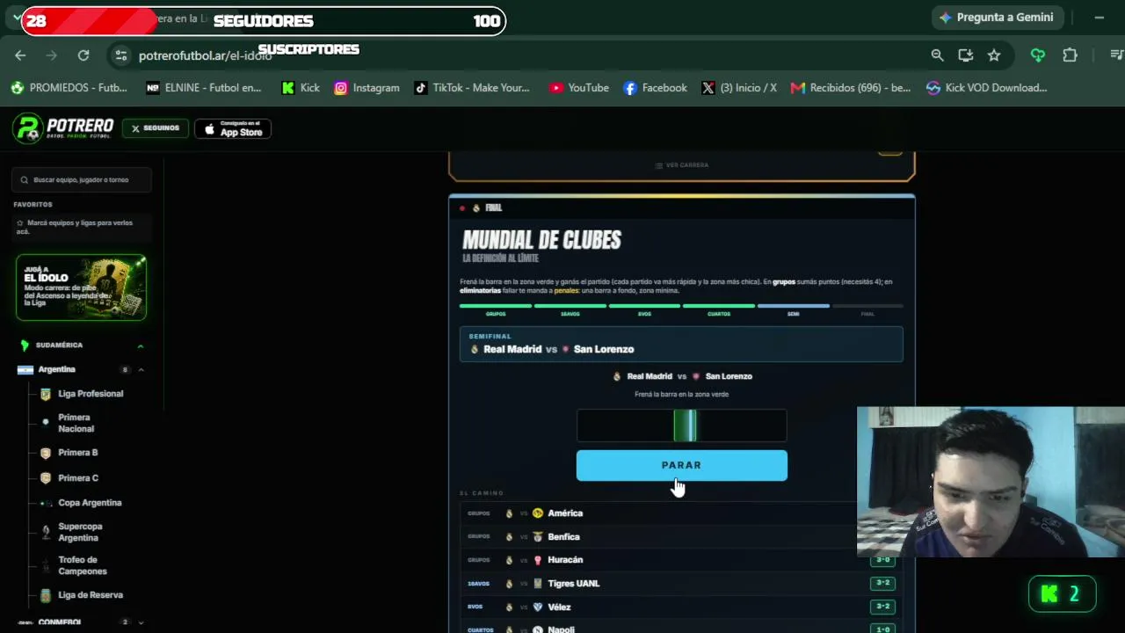Click the address bar URL potrerofutbol.ar
Screen dimensions: 1125x633
click(x=205, y=55)
